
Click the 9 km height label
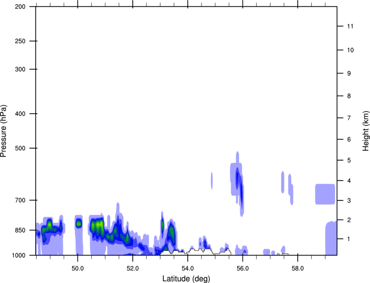(349, 74)
